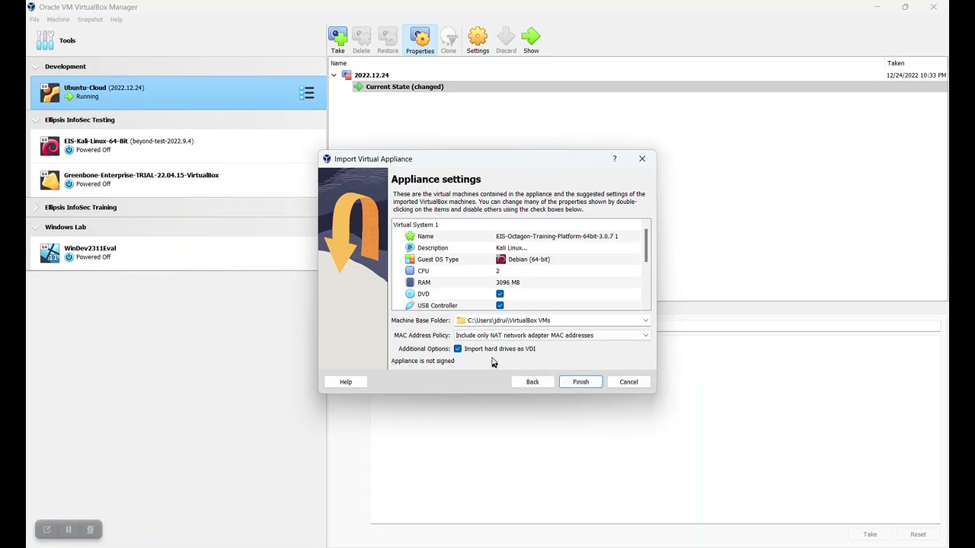975x548 pixels.
Task: Click the Name column header
Action: point(339,63)
